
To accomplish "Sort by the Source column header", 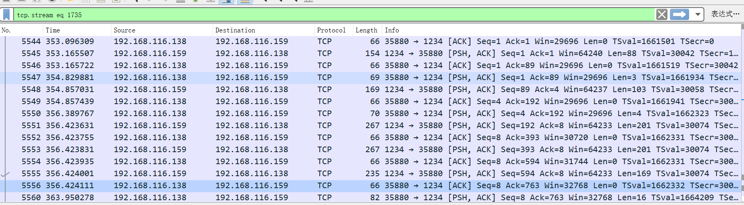I will (x=162, y=30).
